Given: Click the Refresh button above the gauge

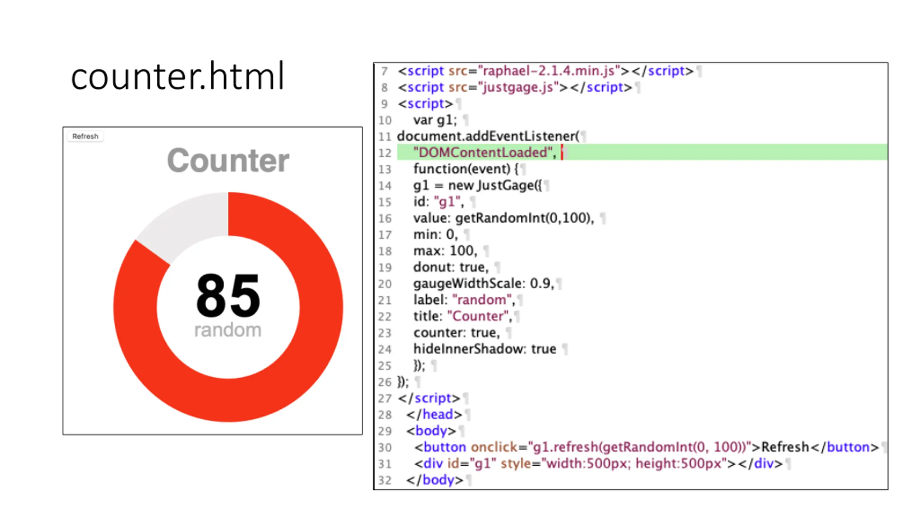Looking at the screenshot, I should pos(85,136).
